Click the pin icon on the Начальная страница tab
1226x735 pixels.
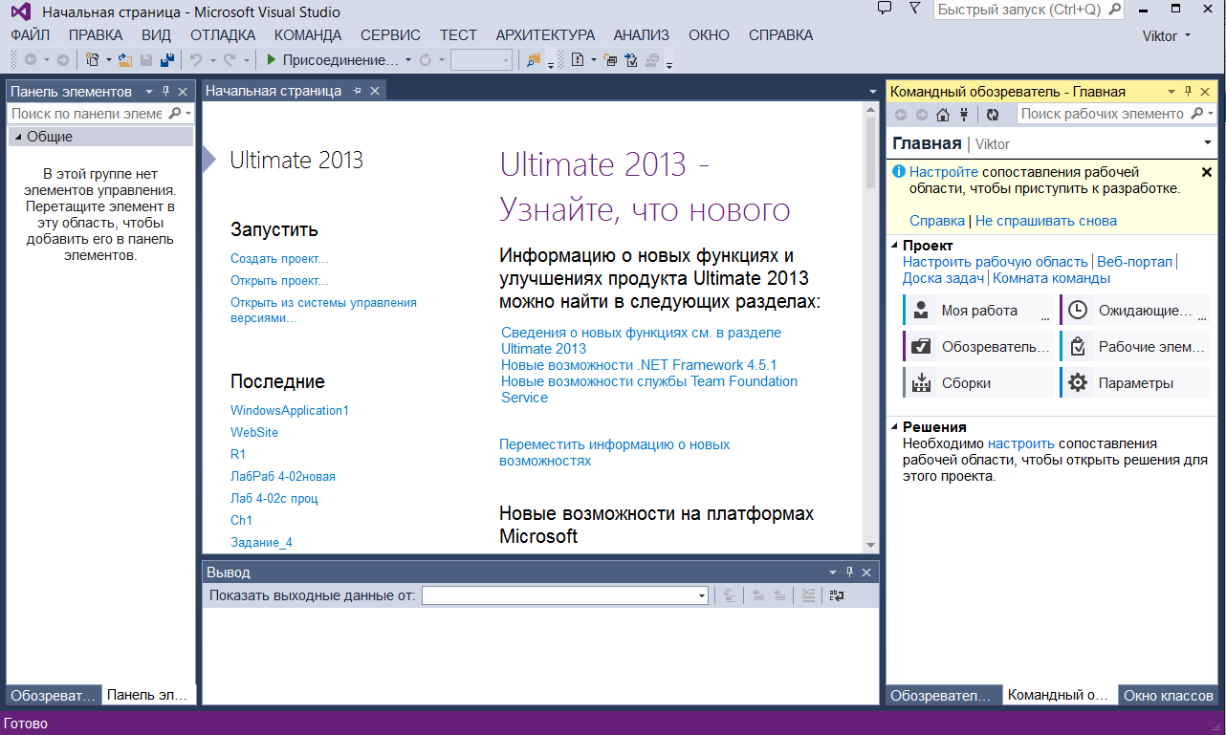358,91
